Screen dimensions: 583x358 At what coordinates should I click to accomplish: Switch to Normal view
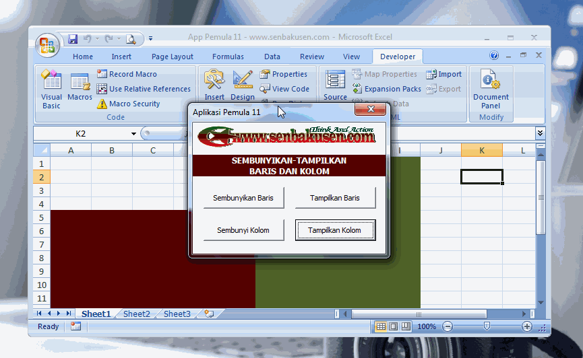click(381, 326)
